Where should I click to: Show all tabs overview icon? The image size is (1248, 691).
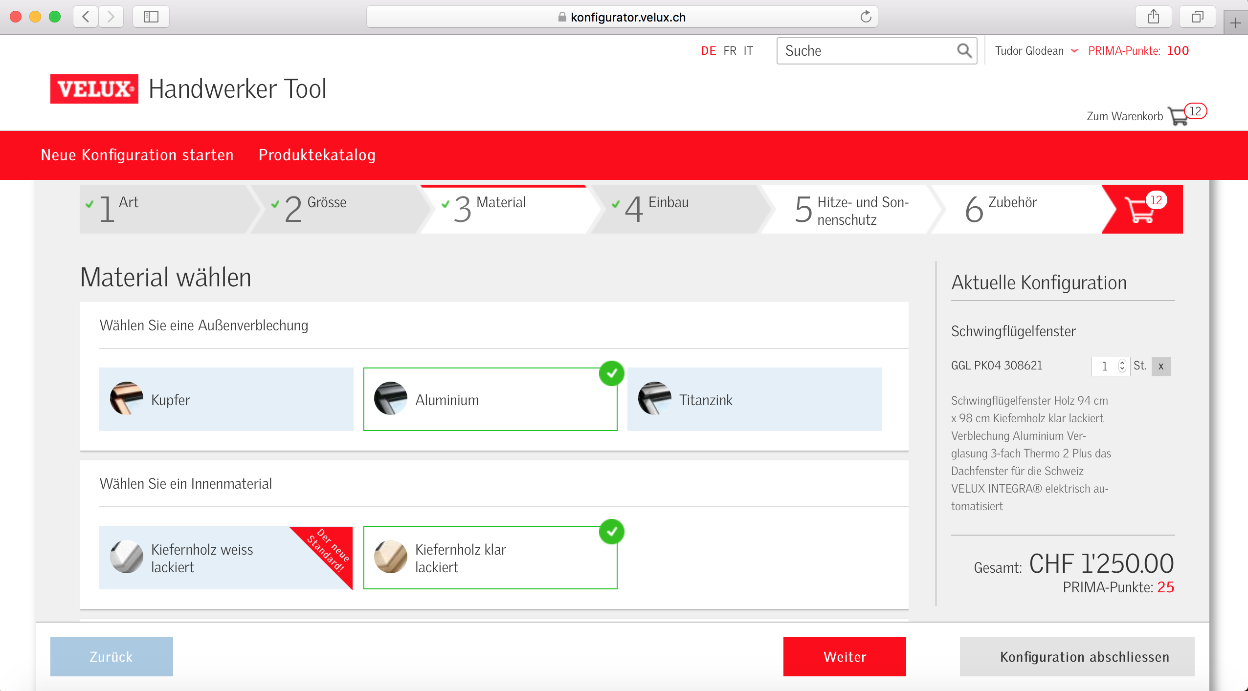click(x=1197, y=17)
